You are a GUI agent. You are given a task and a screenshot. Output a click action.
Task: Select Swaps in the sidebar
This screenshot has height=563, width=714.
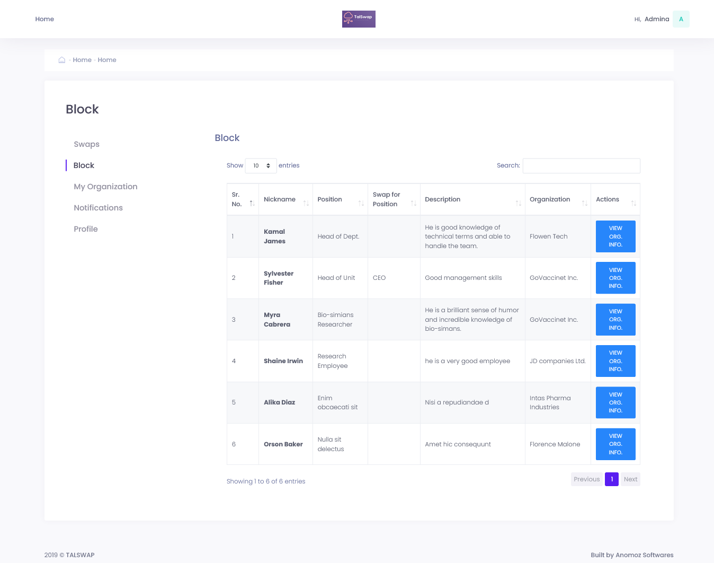86,144
